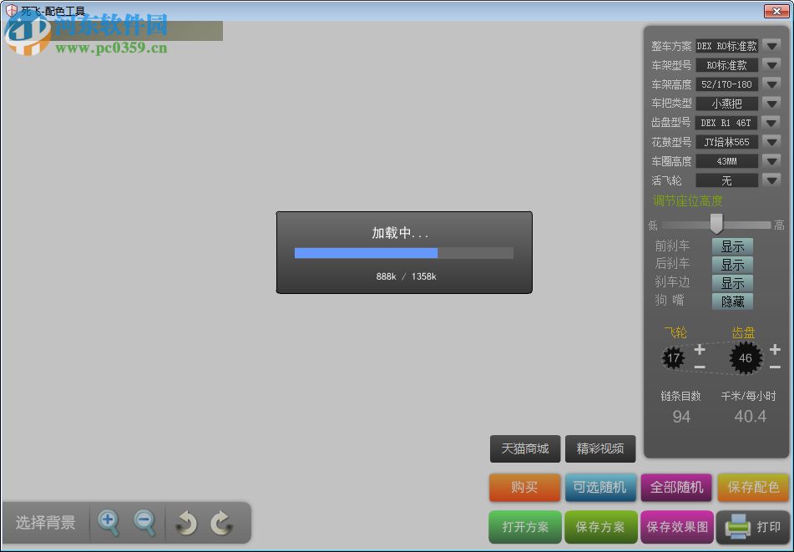This screenshot has height=552, width=794.
Task: Open the 车架型号 dropdown arrow
Action: click(771, 65)
